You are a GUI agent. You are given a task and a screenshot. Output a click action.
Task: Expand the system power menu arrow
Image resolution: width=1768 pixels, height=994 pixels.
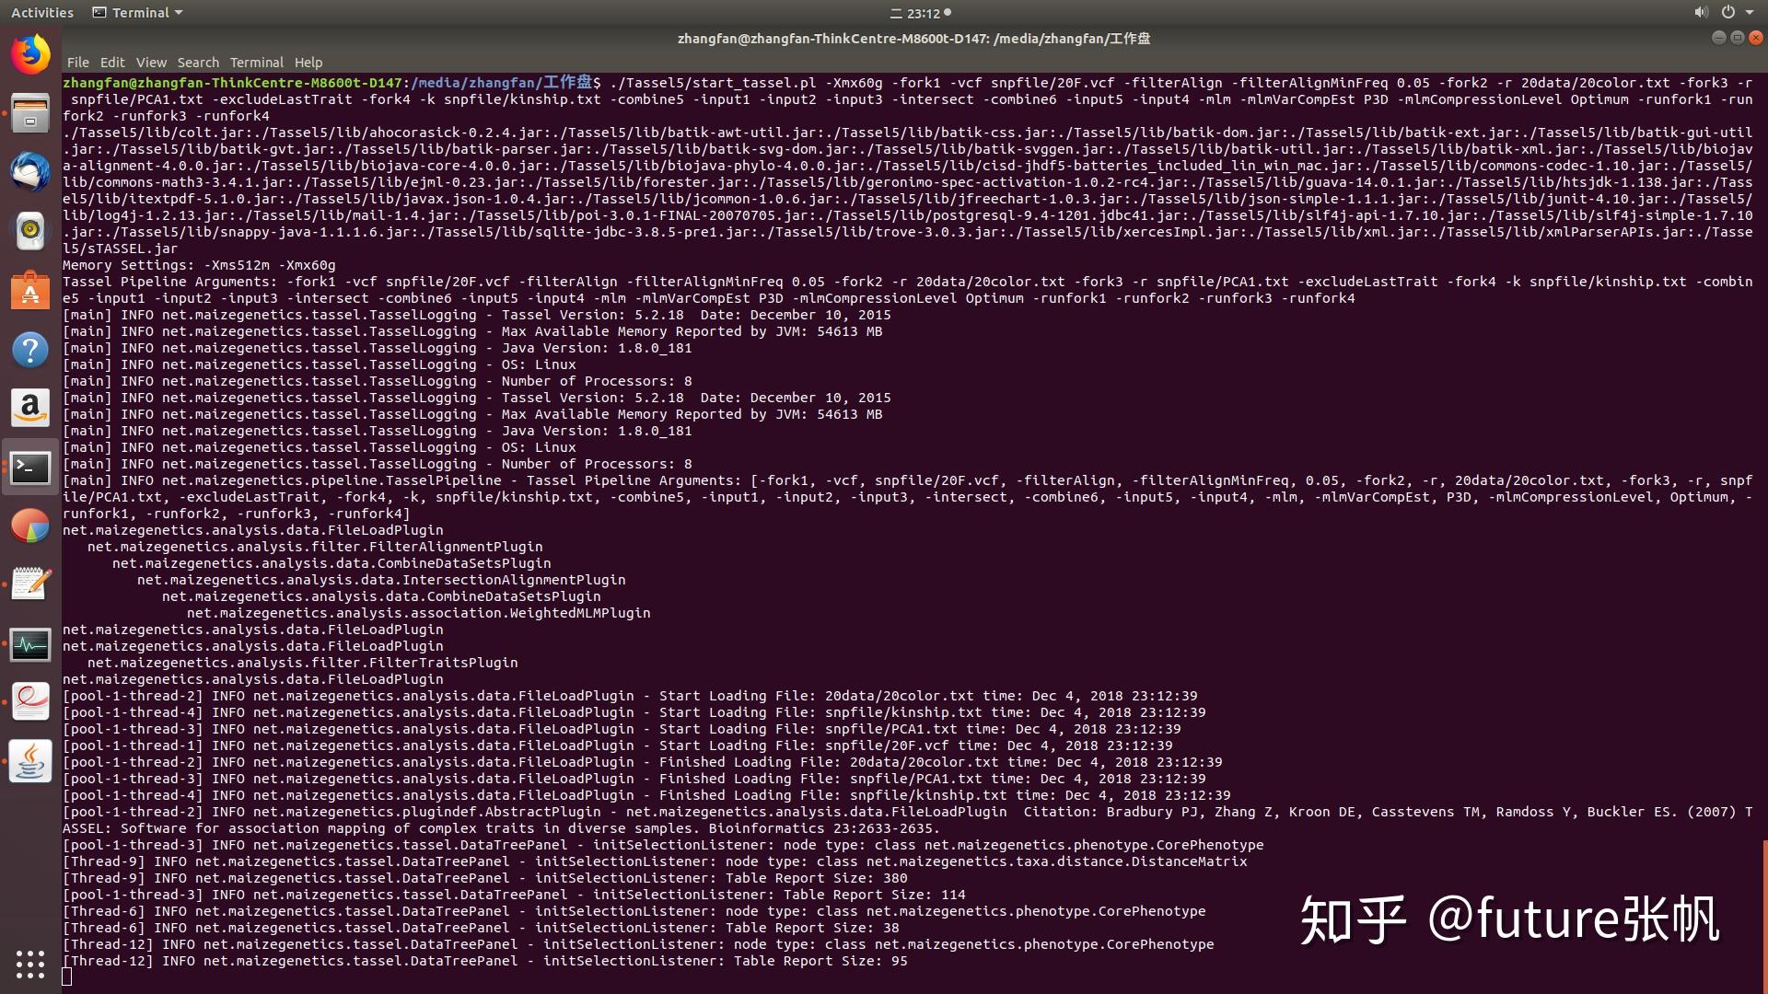pos(1750,13)
